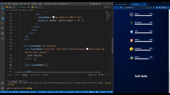Image resolution: width=170 pixels, height=95 pixels.
Task: Click bg-neutral-300 color swatch on line 31
Action: 53,17
